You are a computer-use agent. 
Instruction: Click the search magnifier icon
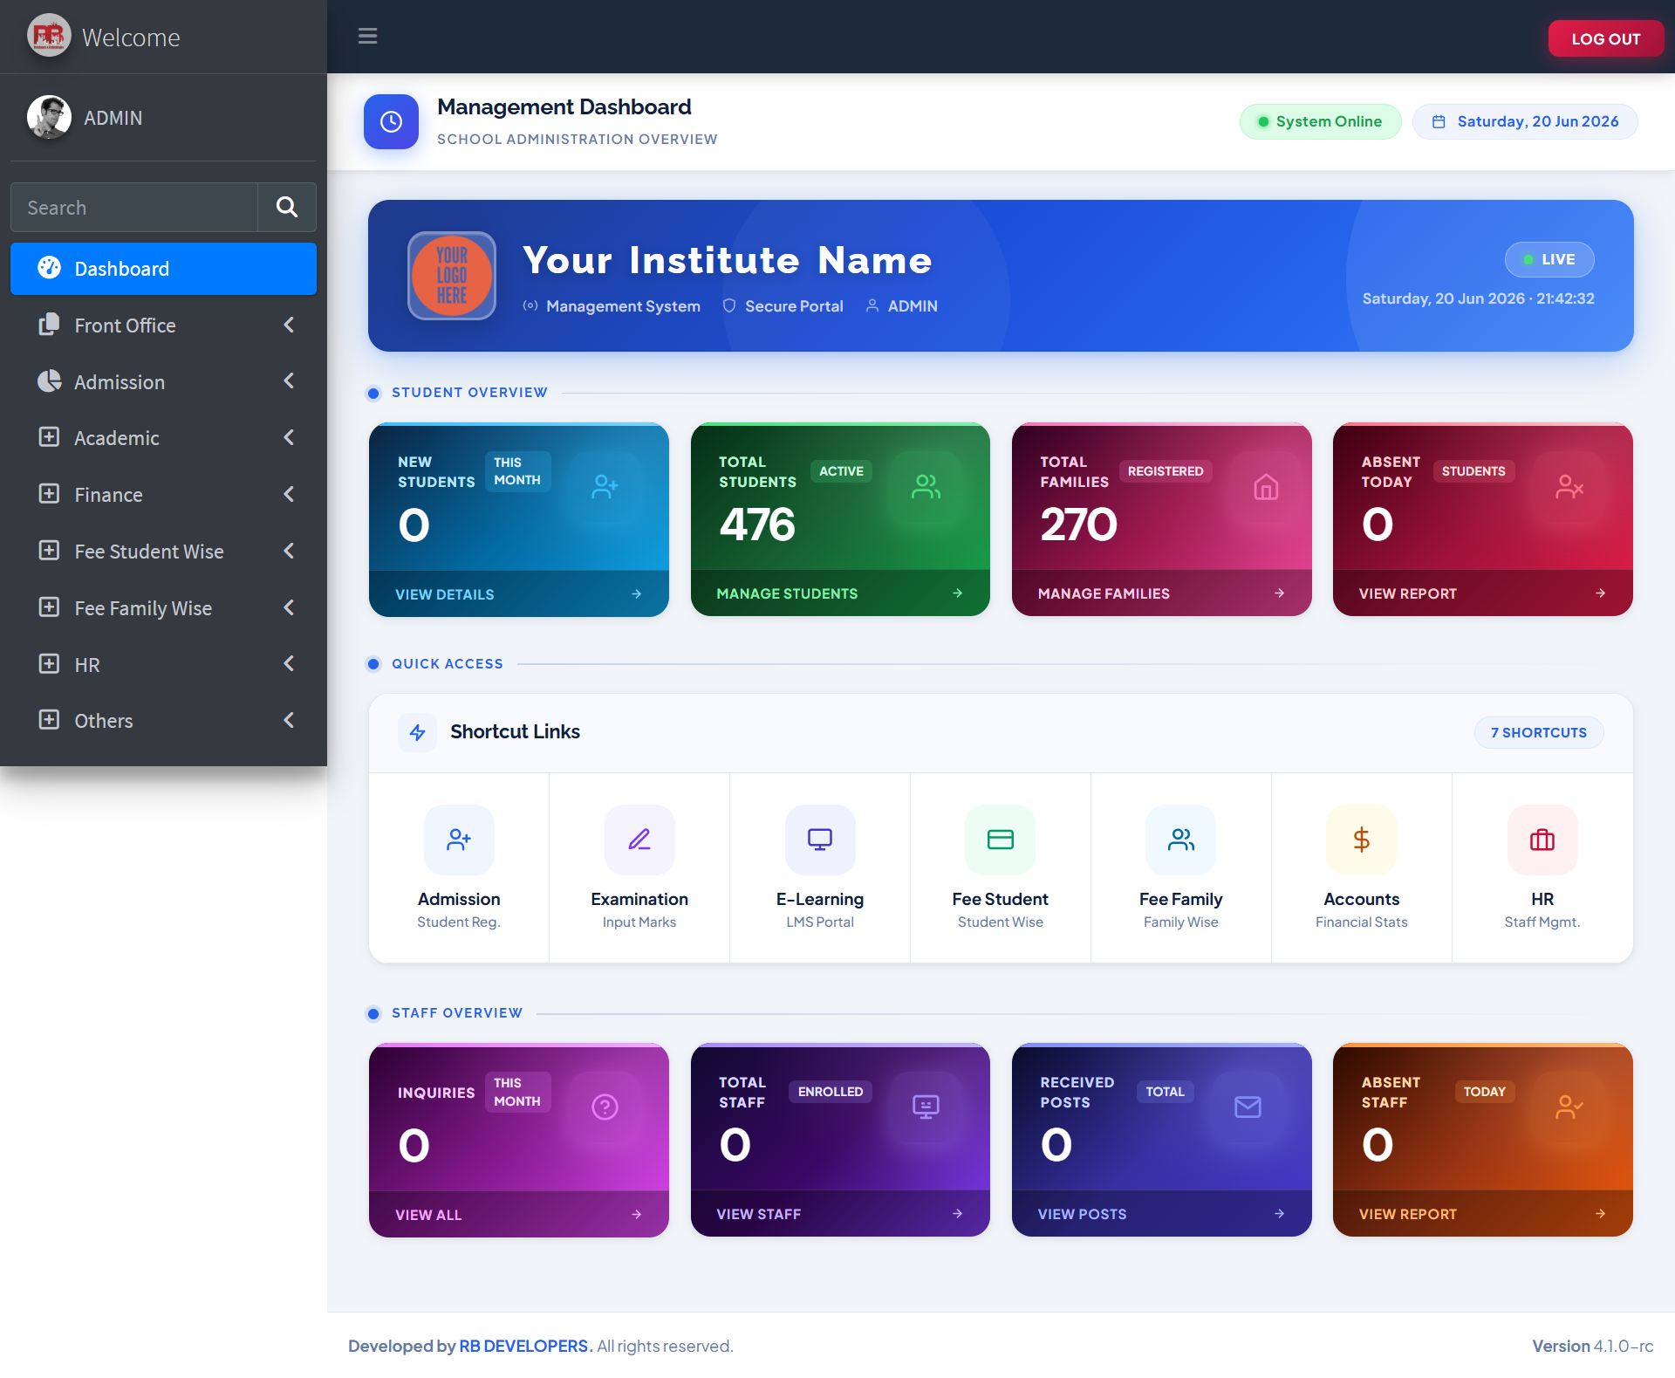point(287,207)
